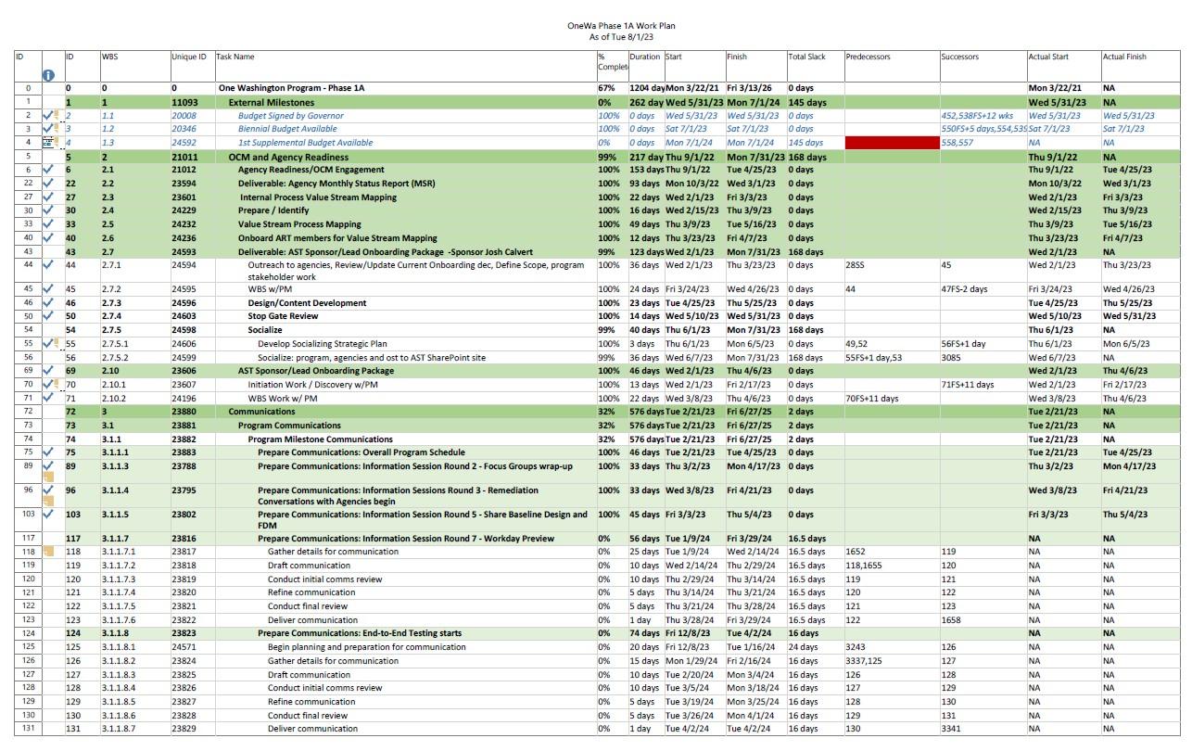Click the Biennial Budget Available task name
Viewport: 1192px width, 751px height.
(x=287, y=129)
